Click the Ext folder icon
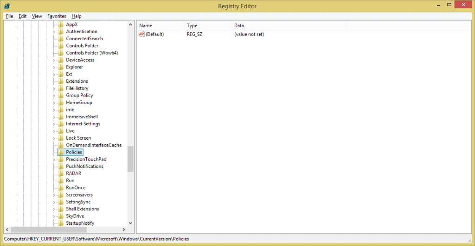 point(61,74)
